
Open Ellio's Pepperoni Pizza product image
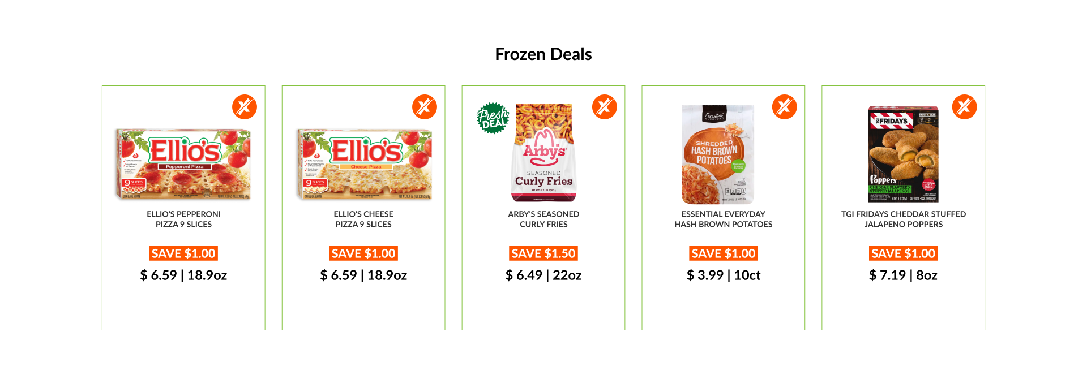tap(183, 165)
